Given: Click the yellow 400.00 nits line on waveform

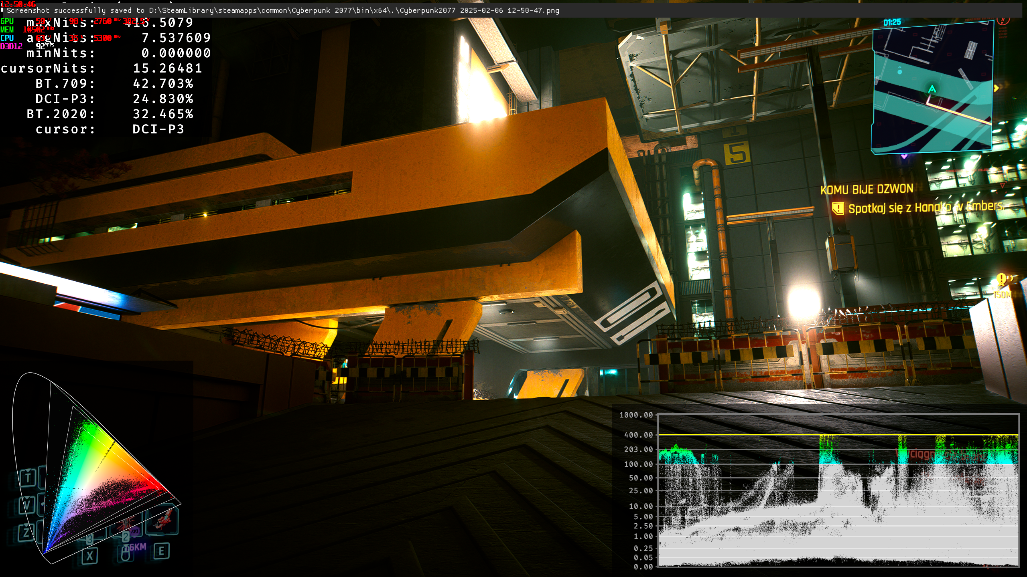Looking at the screenshot, I should pyautogui.click(x=742, y=434).
